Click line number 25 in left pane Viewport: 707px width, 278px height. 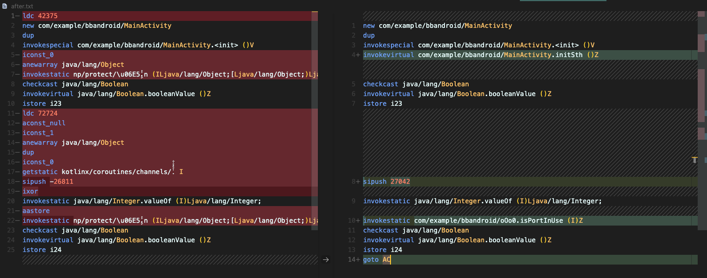pyautogui.click(x=12, y=250)
